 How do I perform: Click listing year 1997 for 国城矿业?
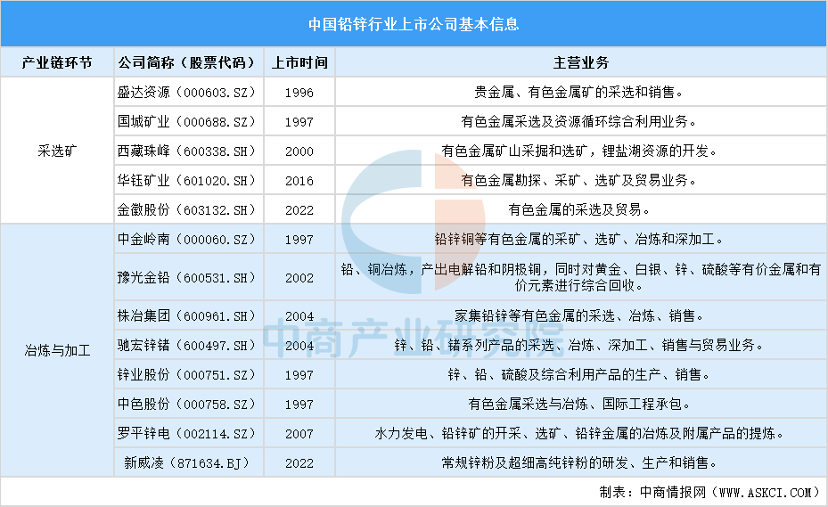(x=299, y=122)
